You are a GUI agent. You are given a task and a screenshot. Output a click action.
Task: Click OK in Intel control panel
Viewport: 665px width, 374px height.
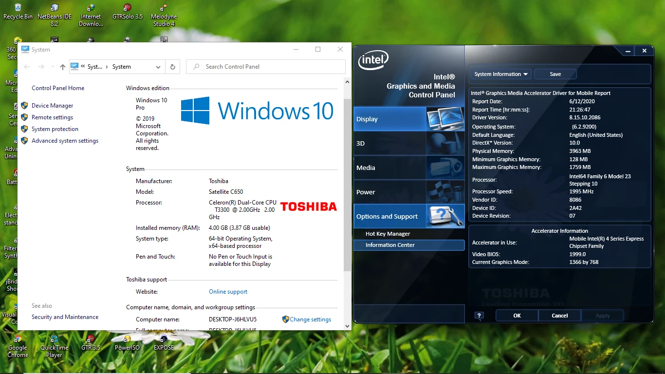[x=517, y=316]
